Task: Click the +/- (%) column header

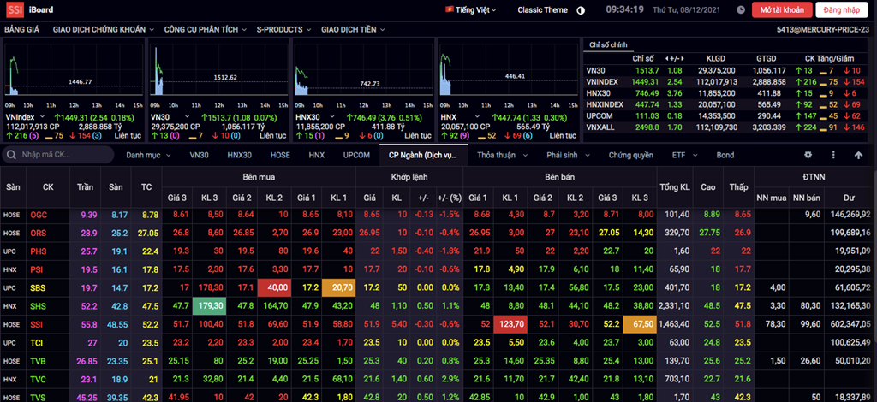Action: (x=449, y=197)
